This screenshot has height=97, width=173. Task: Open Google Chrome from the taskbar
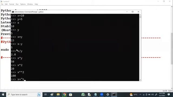click(x=64, y=95)
